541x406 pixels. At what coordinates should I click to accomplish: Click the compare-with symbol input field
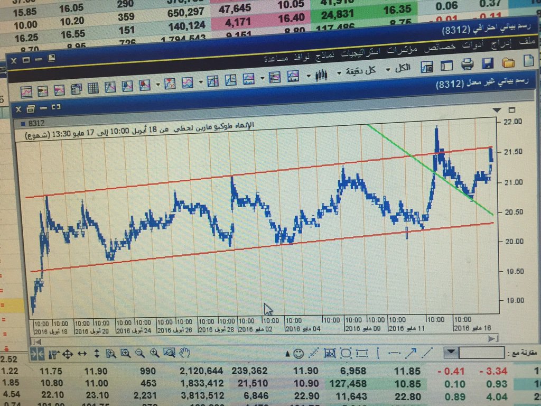click(481, 353)
